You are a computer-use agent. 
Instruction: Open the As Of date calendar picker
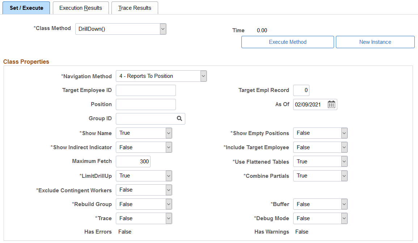(x=331, y=104)
